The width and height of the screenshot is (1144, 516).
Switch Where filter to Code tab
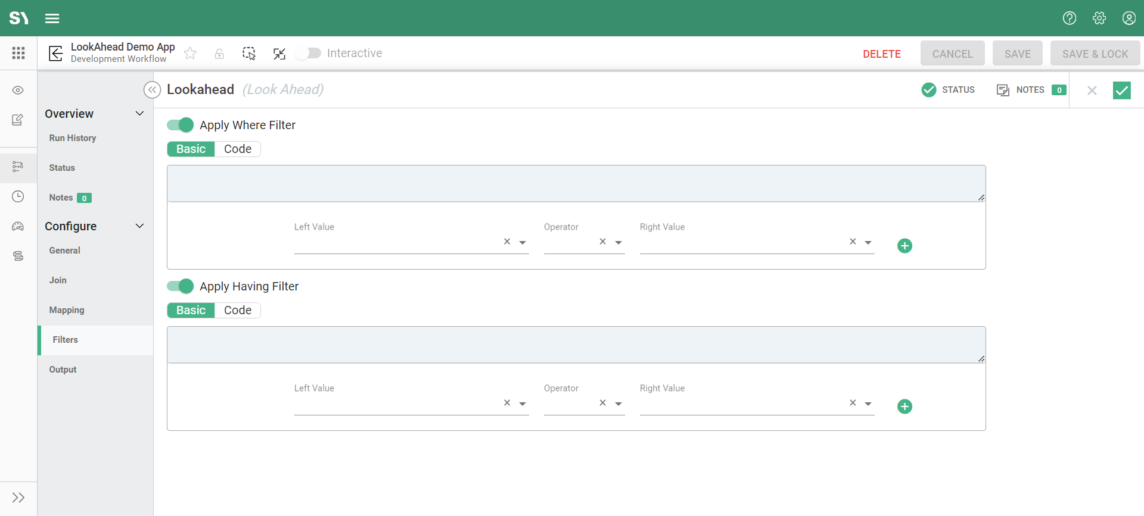point(237,149)
